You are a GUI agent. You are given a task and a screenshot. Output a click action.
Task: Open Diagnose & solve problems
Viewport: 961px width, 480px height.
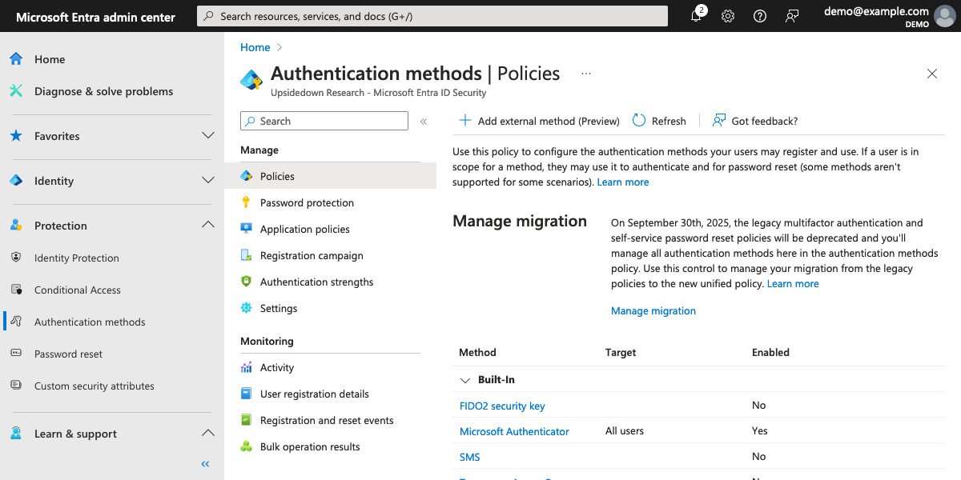click(x=103, y=91)
